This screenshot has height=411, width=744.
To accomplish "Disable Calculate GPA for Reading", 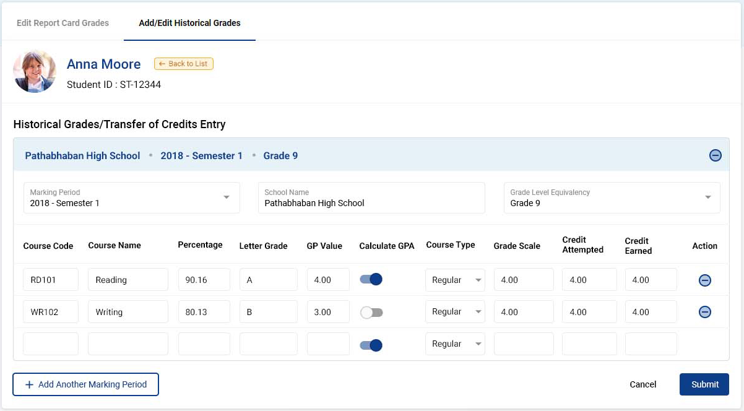I will coord(371,279).
